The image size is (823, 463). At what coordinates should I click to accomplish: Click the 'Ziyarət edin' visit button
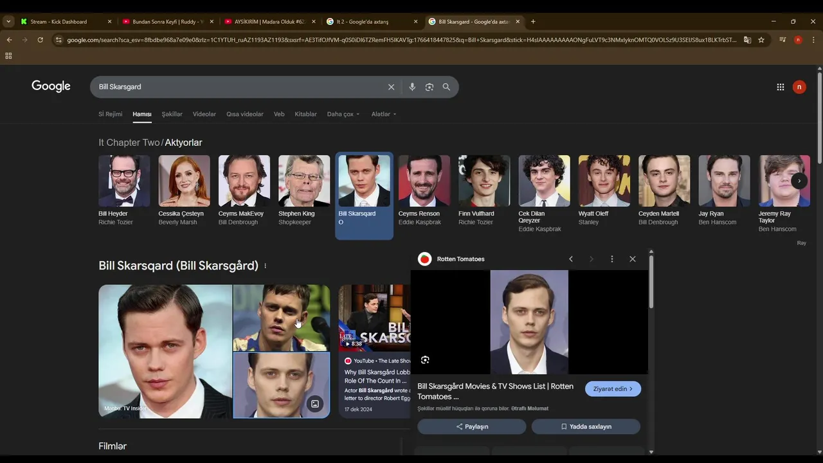click(x=613, y=389)
